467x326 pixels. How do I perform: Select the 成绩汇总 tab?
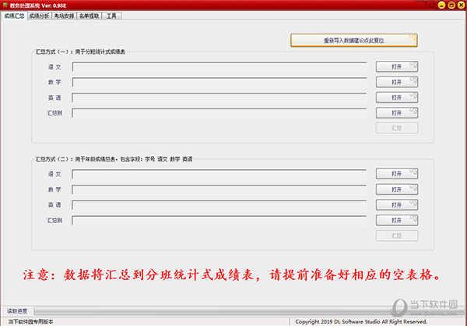pyautogui.click(x=14, y=15)
